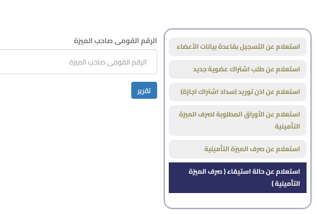Select استعلام عن طلب اشتراك عضوية جديد
The height and width of the screenshot is (214, 317).
pyautogui.click(x=238, y=69)
